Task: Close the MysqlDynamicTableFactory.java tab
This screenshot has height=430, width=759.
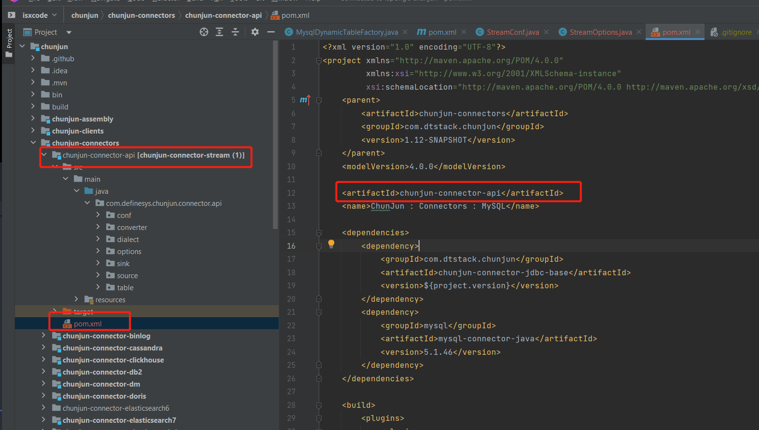Action: point(405,32)
